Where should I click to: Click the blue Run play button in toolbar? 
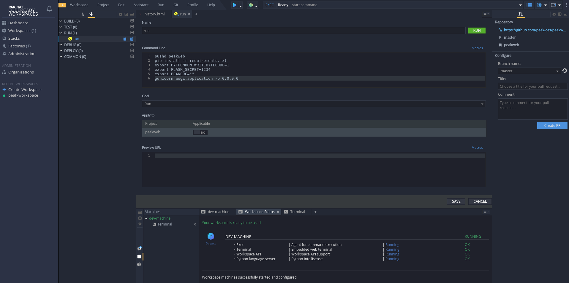(235, 5)
